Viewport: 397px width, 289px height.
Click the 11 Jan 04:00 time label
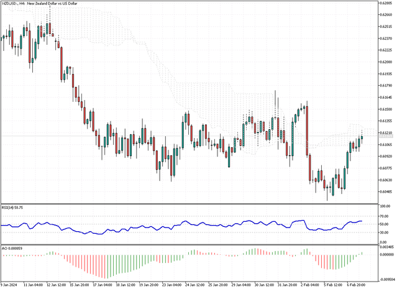coord(33,285)
